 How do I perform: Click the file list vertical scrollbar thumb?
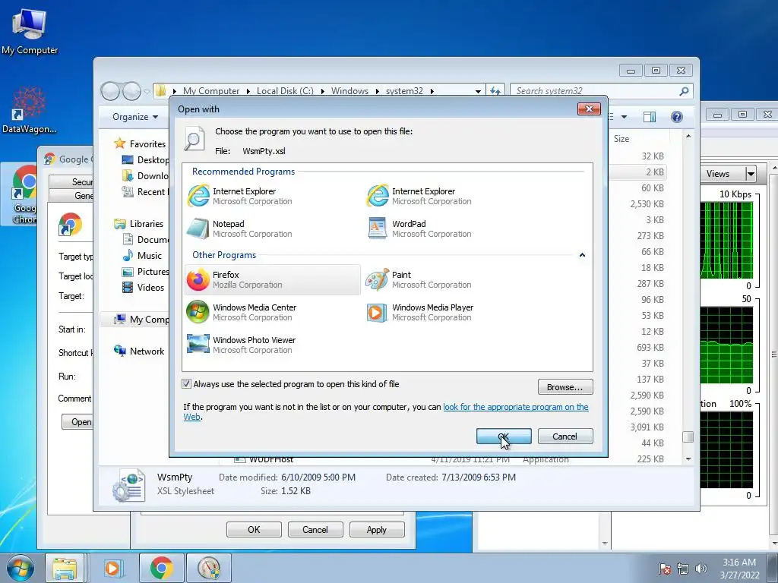tap(688, 436)
